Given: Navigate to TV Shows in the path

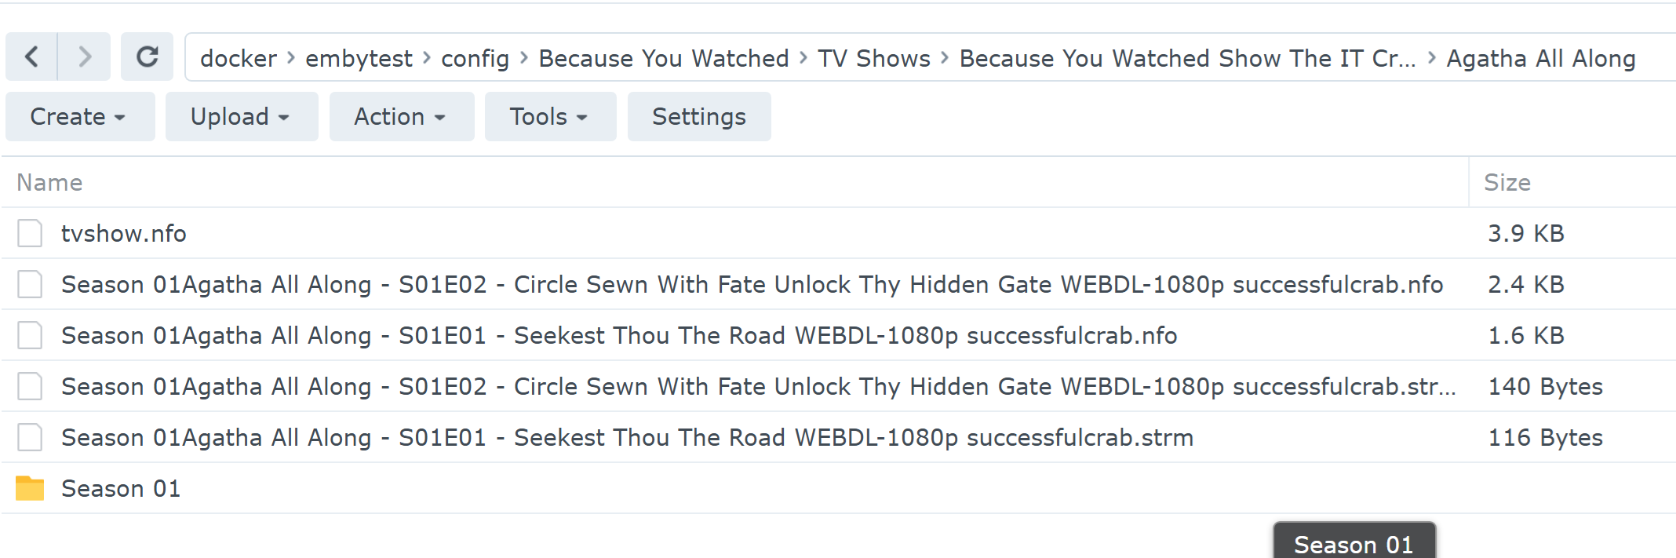Looking at the screenshot, I should point(873,59).
